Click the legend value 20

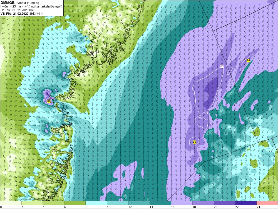(216, 207)
